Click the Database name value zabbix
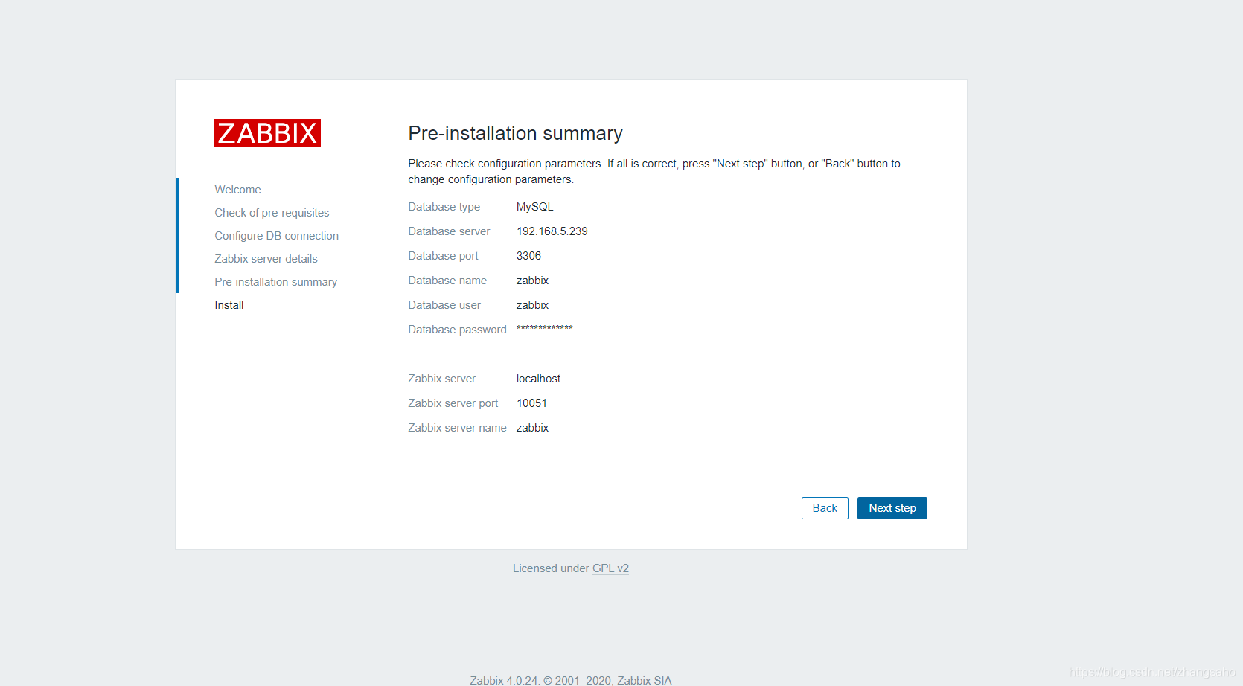Image resolution: width=1243 pixels, height=686 pixels. (x=532, y=281)
